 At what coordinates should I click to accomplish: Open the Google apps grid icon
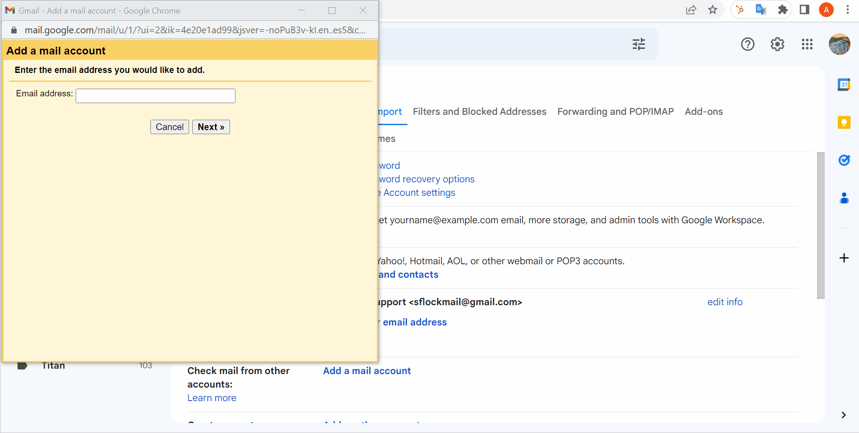(x=807, y=44)
